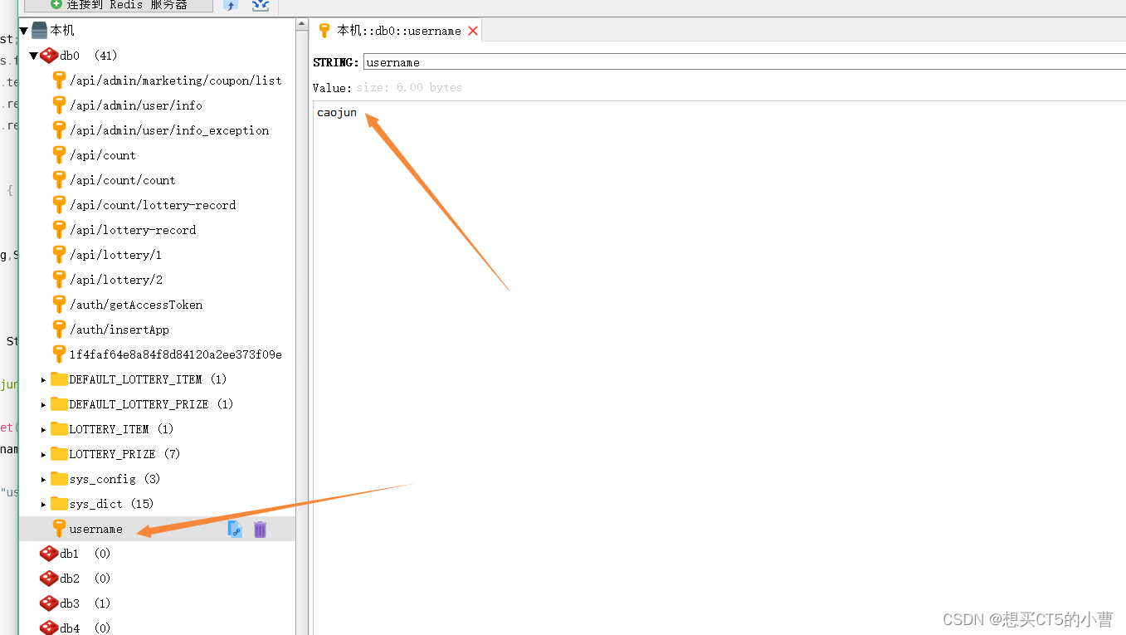Viewport: 1126px width, 635px height.
Task: Open the /api/admin/marketing/coupon/list key
Action: [x=175, y=81]
